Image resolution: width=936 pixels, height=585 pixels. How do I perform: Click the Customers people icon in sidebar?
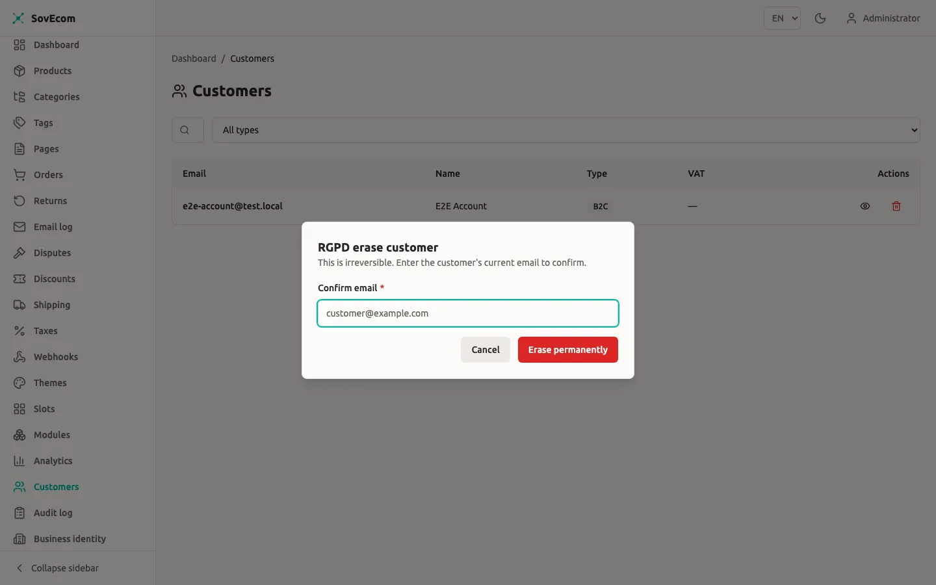pos(19,487)
